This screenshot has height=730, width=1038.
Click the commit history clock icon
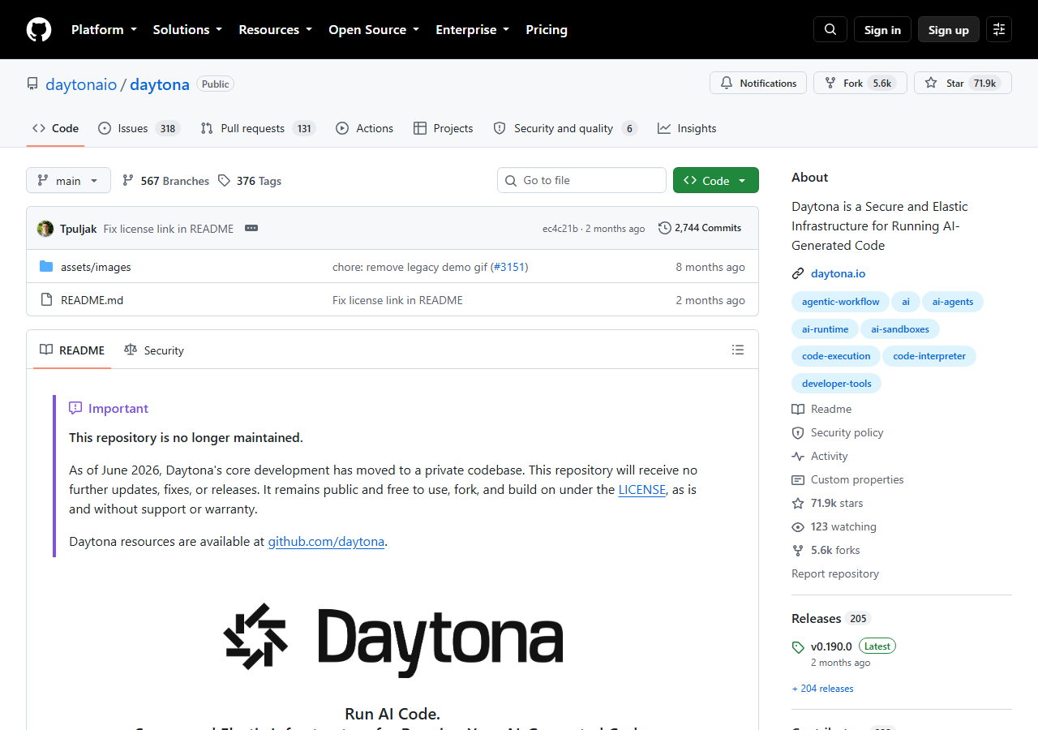(x=665, y=228)
